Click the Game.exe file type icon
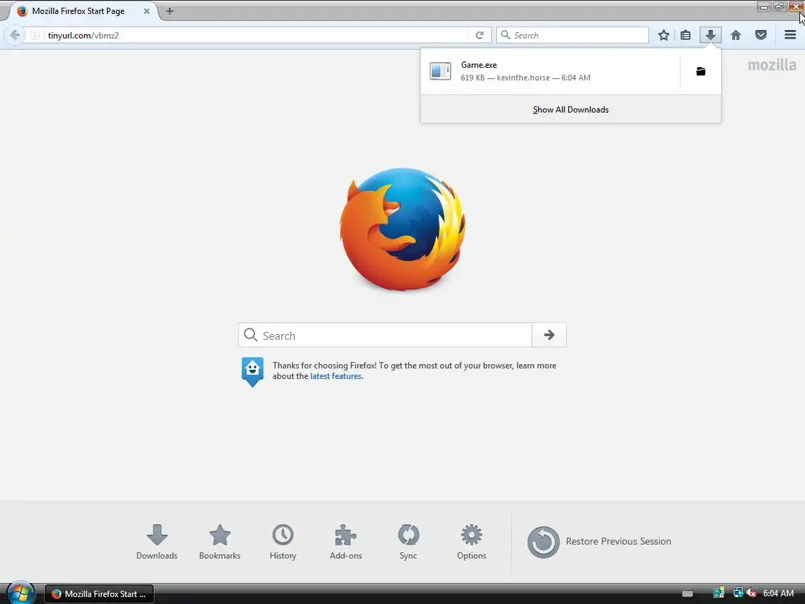Screen dimensions: 805x604 coord(440,71)
